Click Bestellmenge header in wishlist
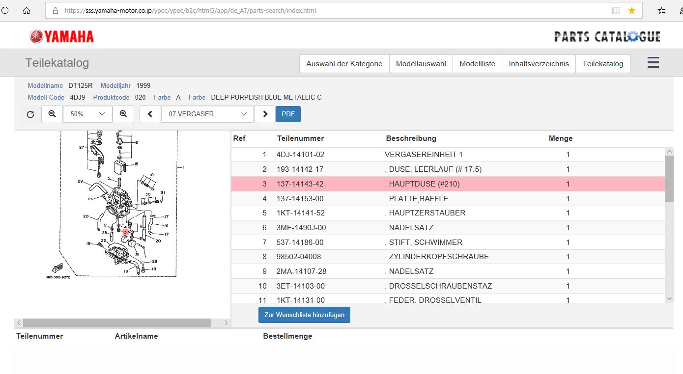The height and width of the screenshot is (374, 683). [287, 336]
